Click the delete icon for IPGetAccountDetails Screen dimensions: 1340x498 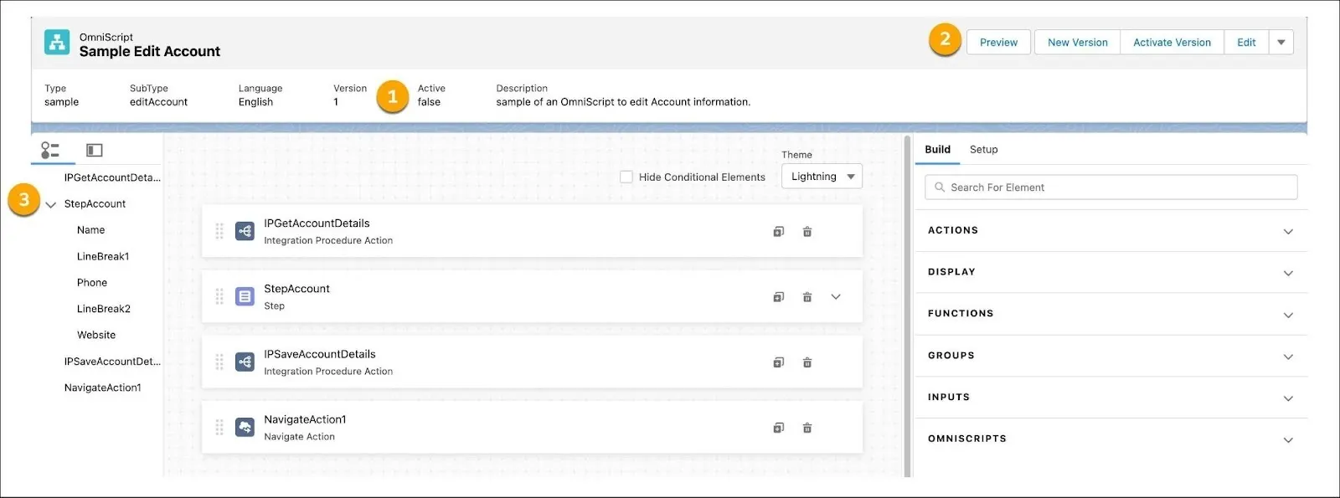pos(807,232)
